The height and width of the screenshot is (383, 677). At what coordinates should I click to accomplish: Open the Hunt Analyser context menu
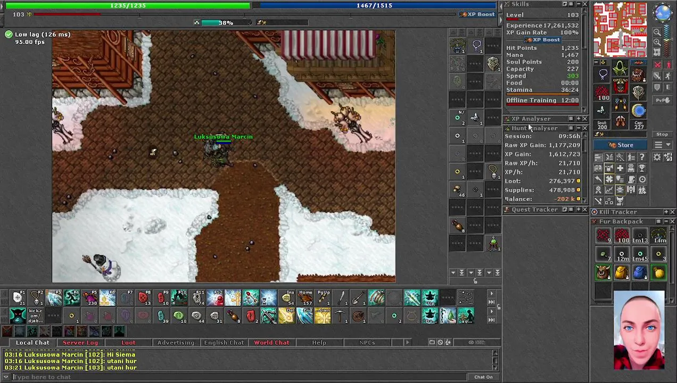click(x=571, y=128)
